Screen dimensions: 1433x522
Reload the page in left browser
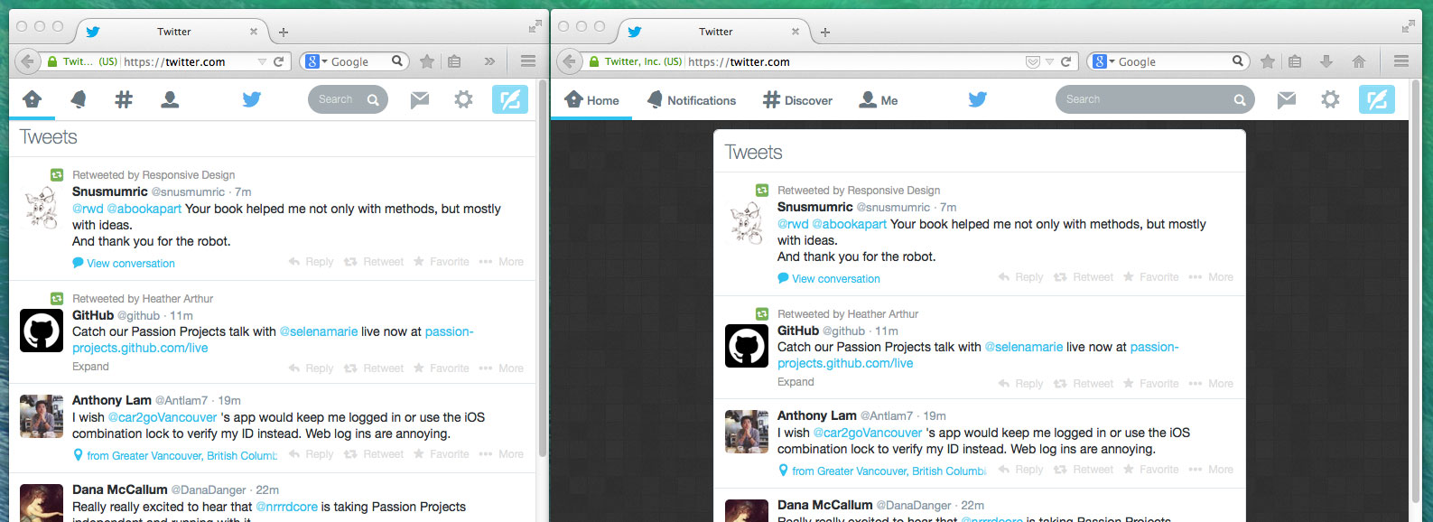(x=279, y=61)
